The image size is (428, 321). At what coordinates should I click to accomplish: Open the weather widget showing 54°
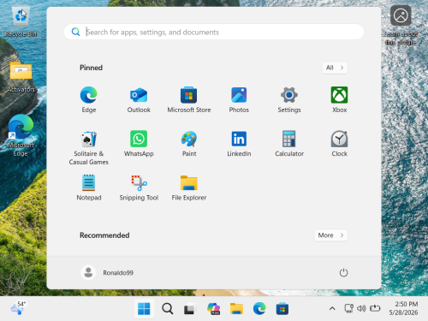[x=18, y=308]
